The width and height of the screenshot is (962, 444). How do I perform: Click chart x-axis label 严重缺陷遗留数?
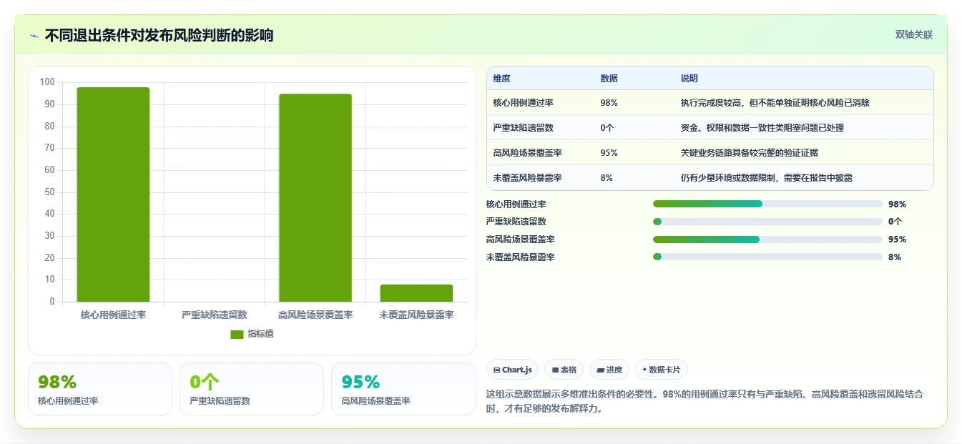(214, 315)
